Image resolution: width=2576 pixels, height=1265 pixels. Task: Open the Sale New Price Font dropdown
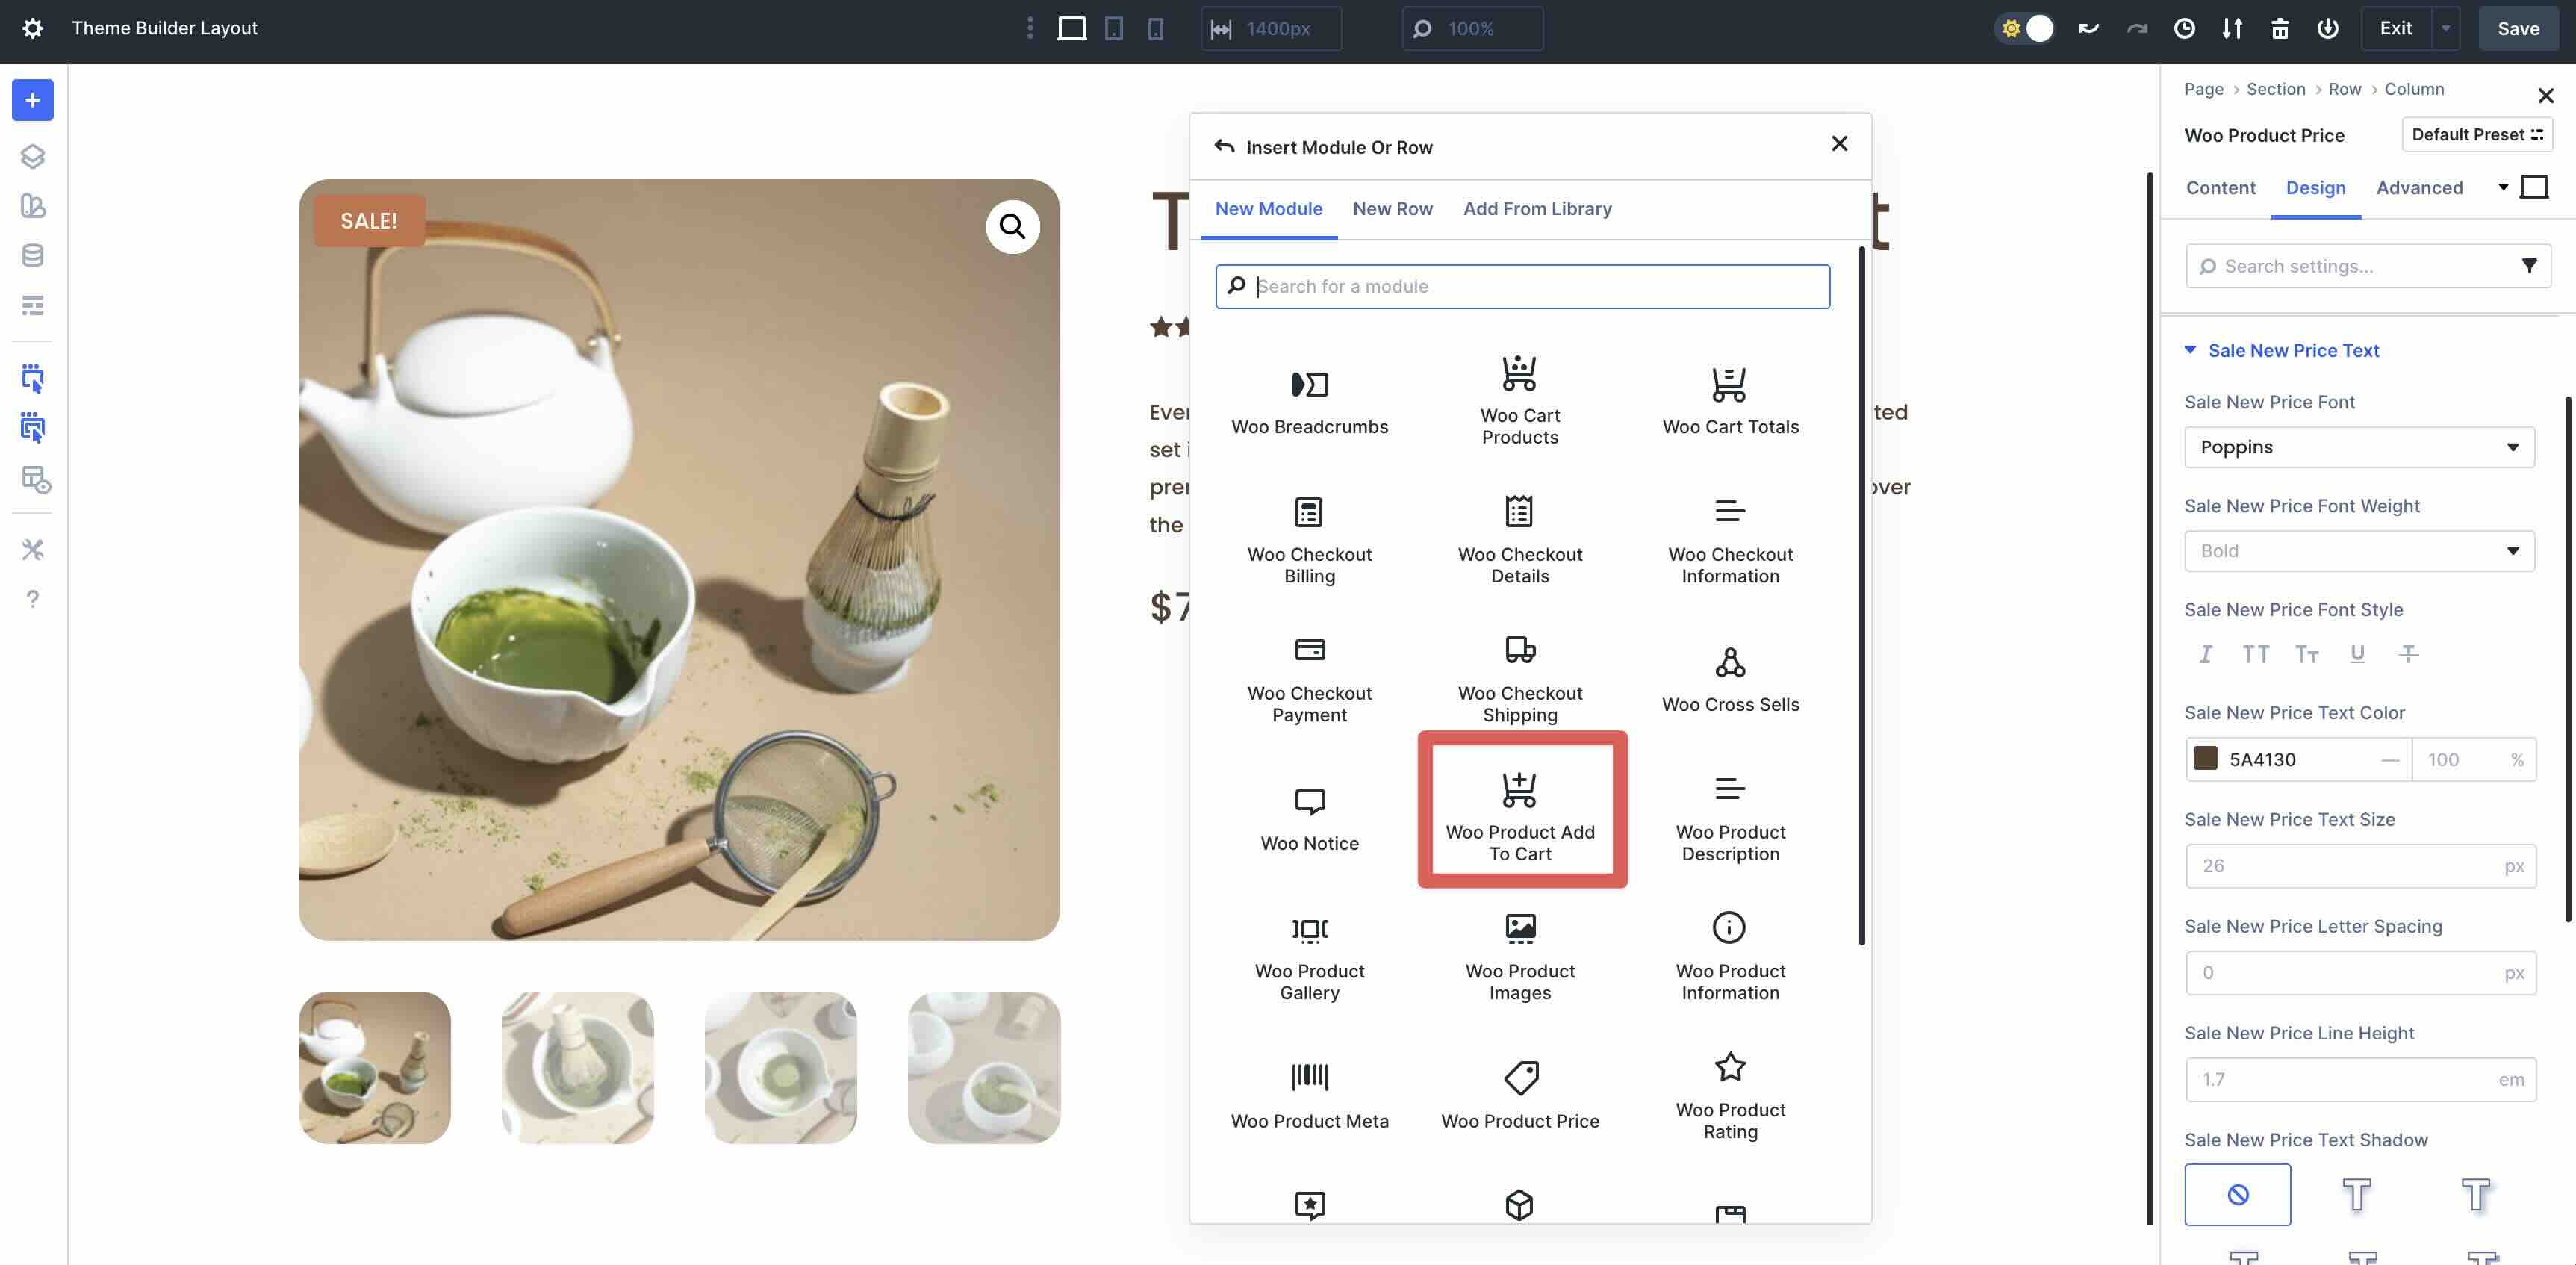(x=2360, y=447)
